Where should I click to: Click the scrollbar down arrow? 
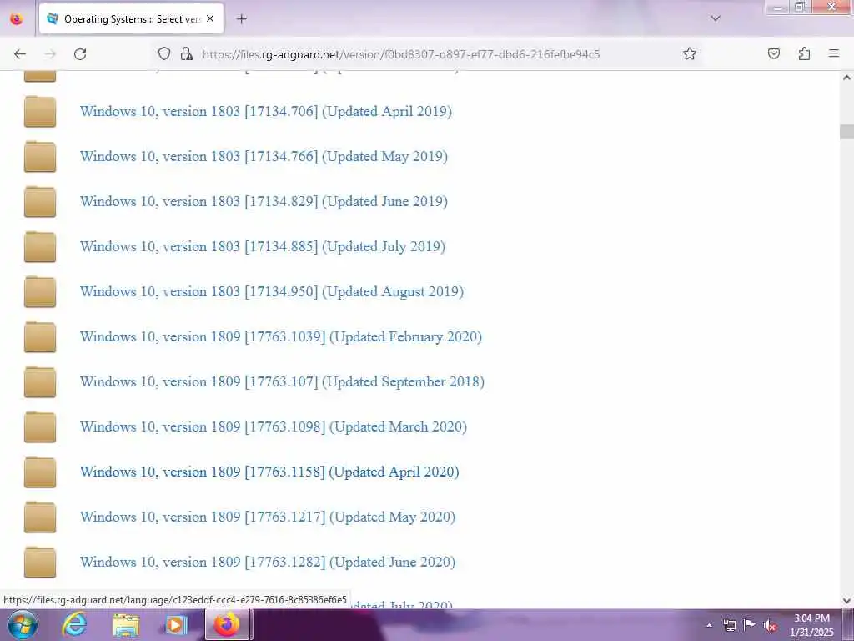(846, 601)
